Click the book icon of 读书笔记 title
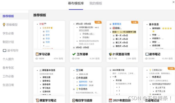 click(x=147, y=54)
